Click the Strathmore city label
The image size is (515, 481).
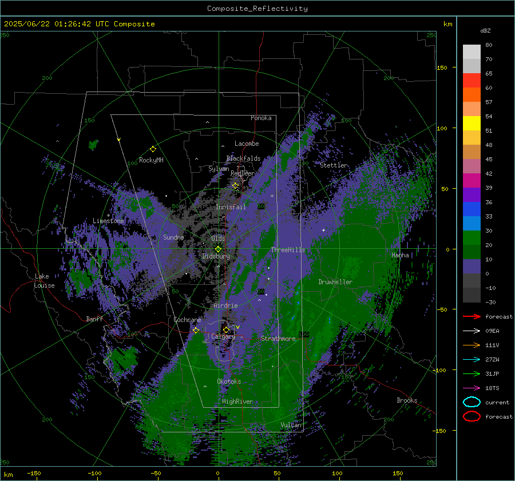278,339
